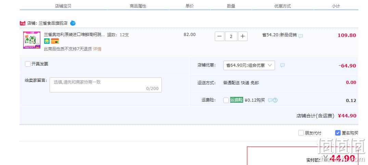
Task: Click the 普通配送 快递 免邮 shipping text
Action: click(x=241, y=83)
